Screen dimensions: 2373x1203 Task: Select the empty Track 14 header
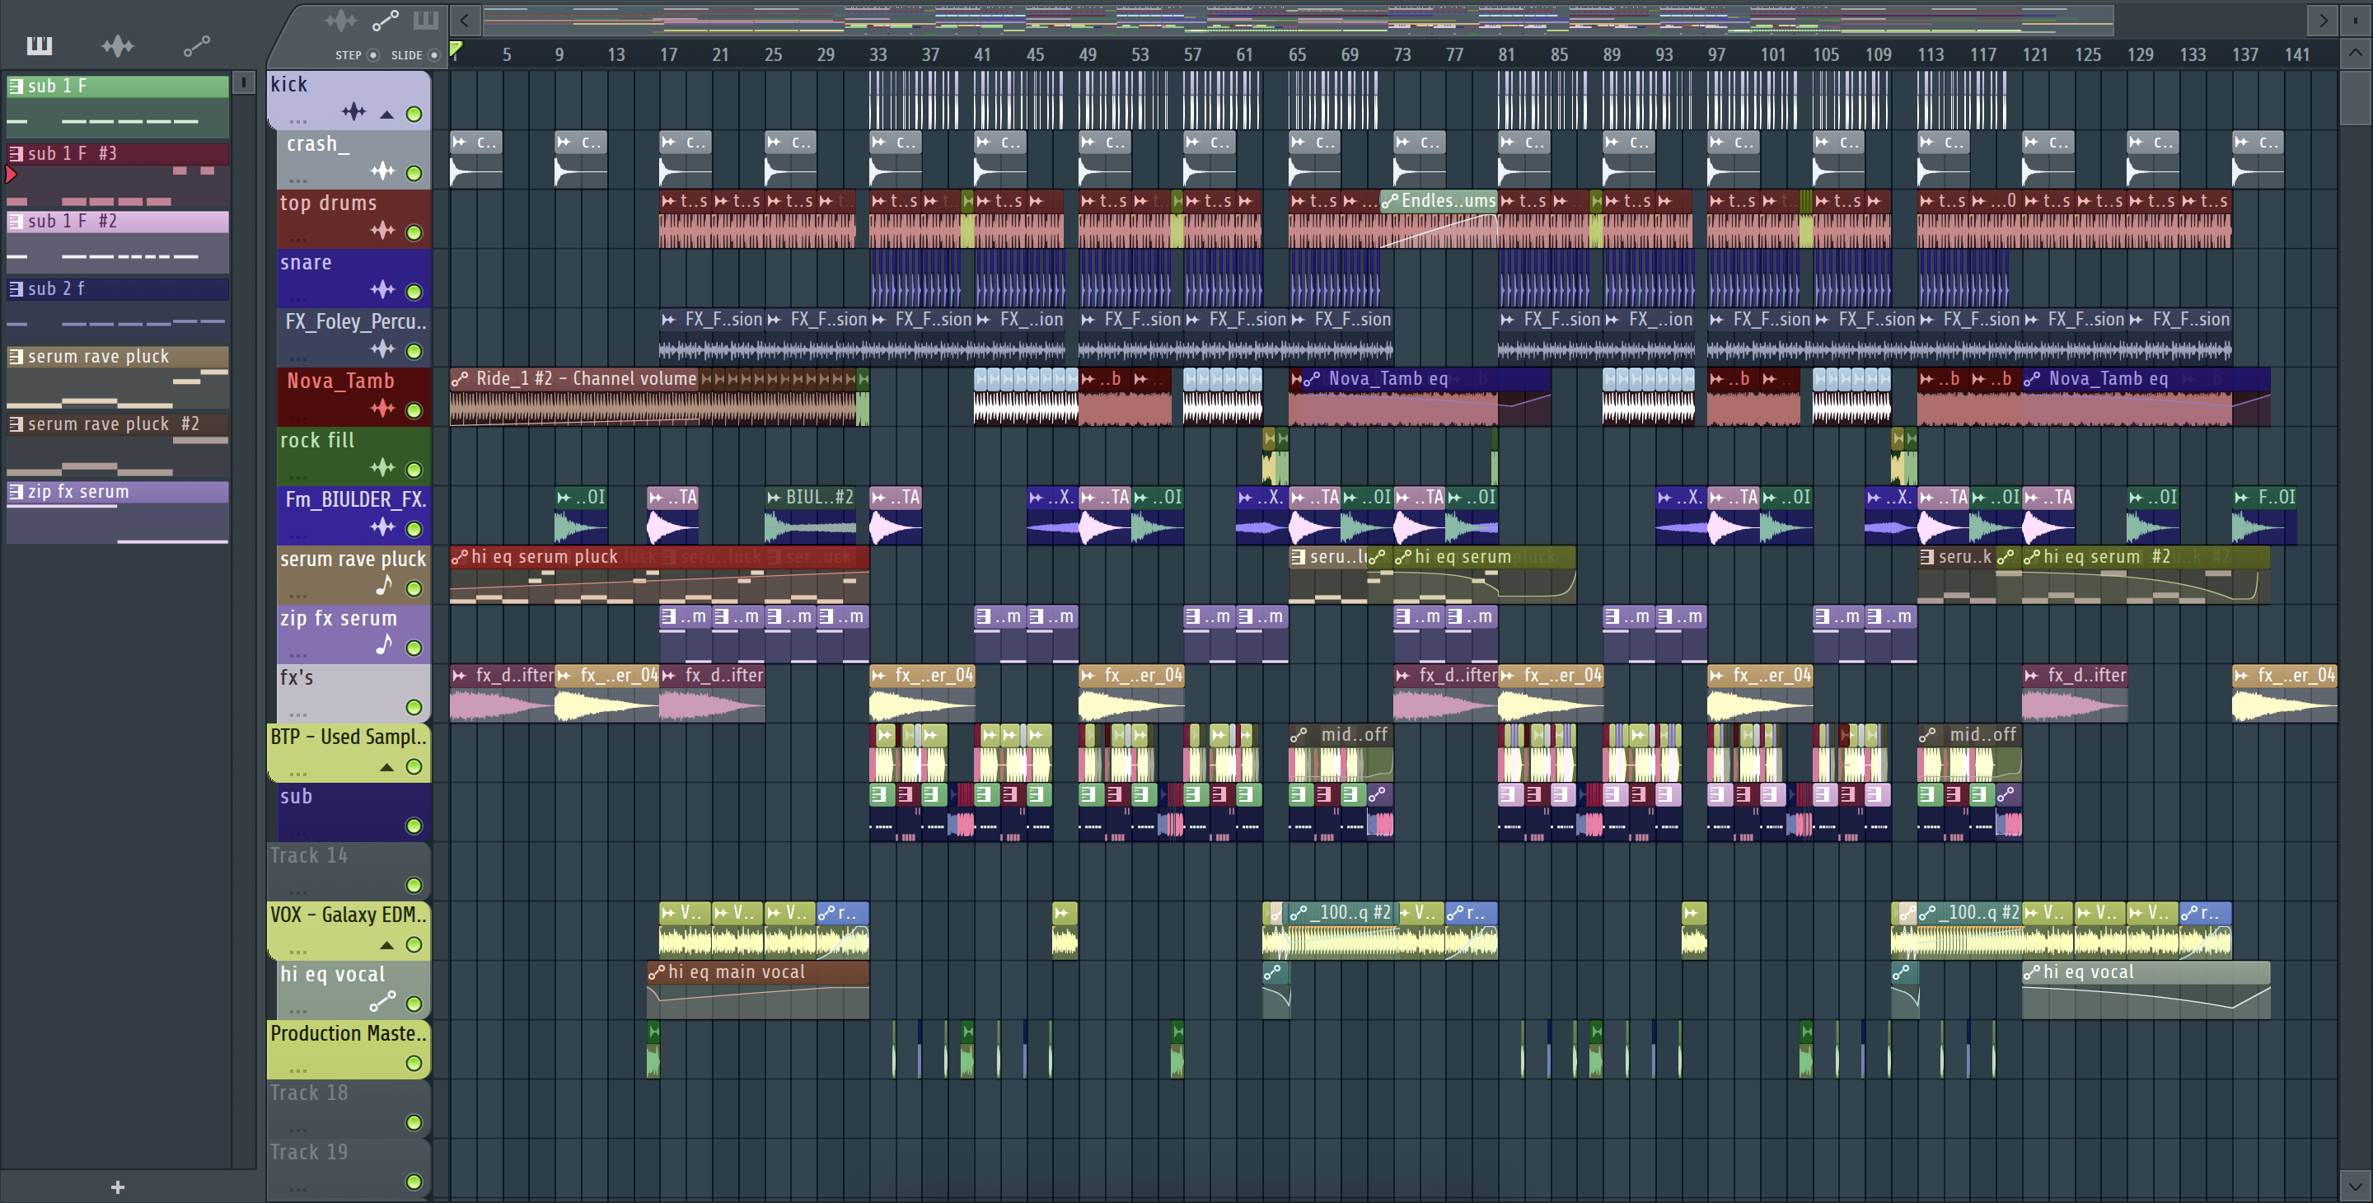[349, 872]
